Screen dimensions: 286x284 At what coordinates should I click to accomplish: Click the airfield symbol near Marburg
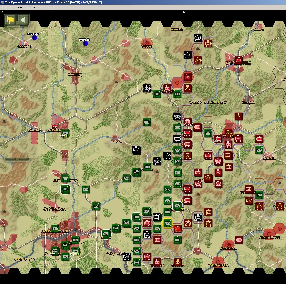coord(63,68)
